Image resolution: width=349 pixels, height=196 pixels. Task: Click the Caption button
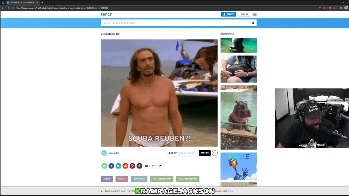tap(205, 153)
